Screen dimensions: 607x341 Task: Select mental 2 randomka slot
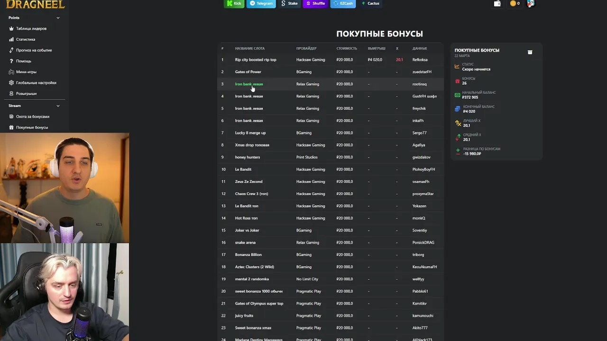pos(252,279)
